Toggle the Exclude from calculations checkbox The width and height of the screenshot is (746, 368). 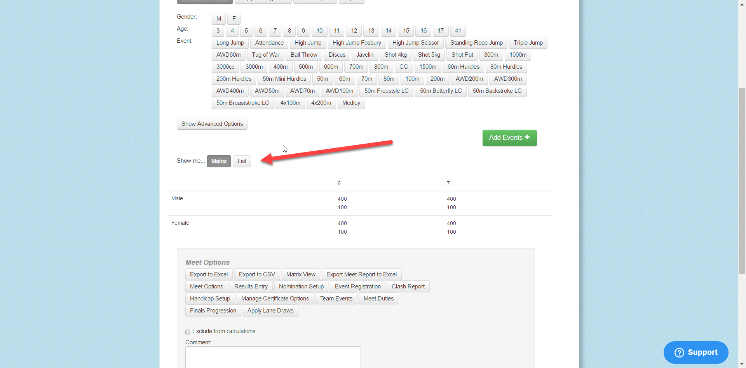click(188, 332)
